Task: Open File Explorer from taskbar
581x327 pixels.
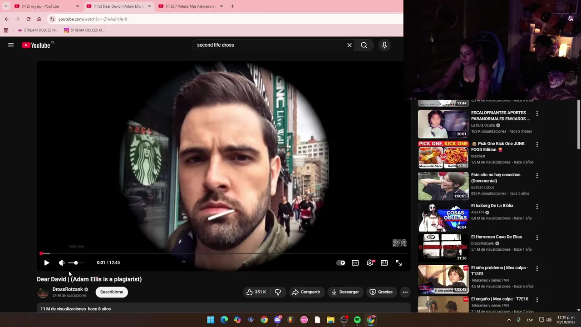Action: [330, 320]
